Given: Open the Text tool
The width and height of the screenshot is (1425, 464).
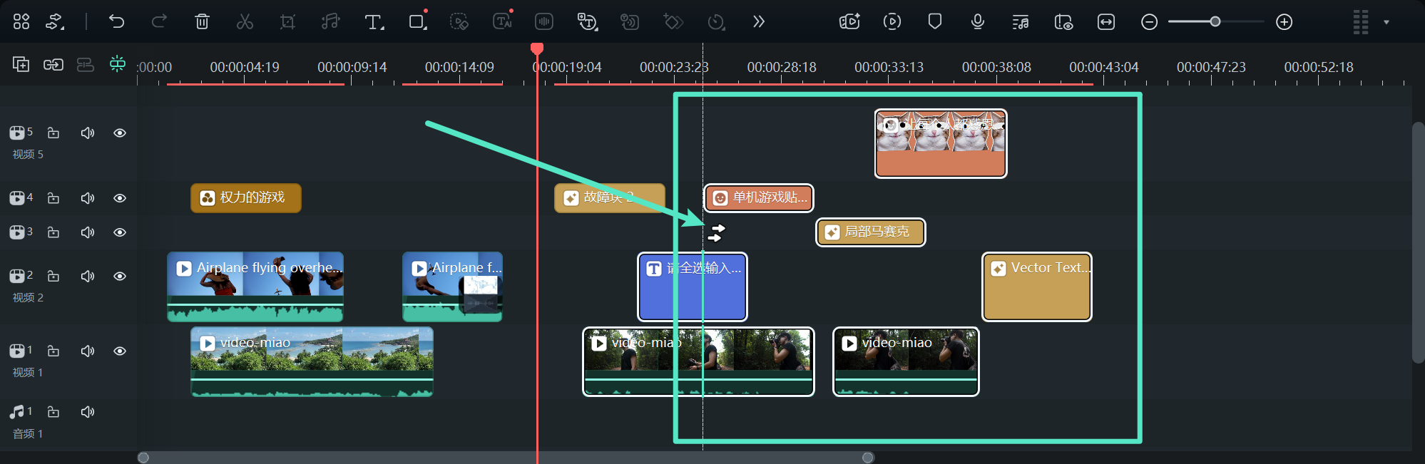Looking at the screenshot, I should tap(373, 22).
